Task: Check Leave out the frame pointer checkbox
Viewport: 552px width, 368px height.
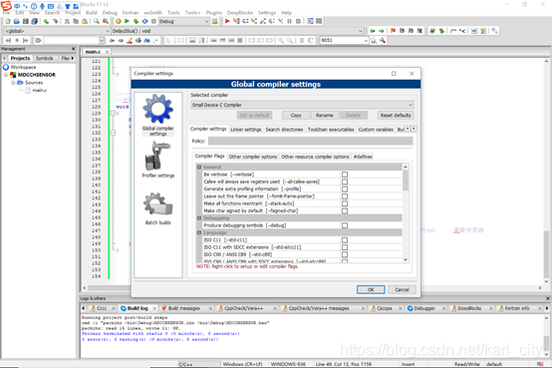Action: [x=345, y=196]
